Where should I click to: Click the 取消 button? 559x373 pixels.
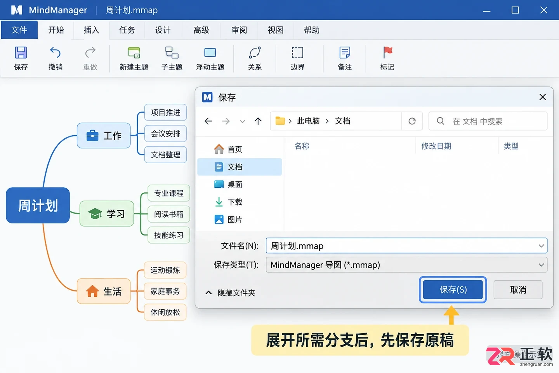click(518, 290)
